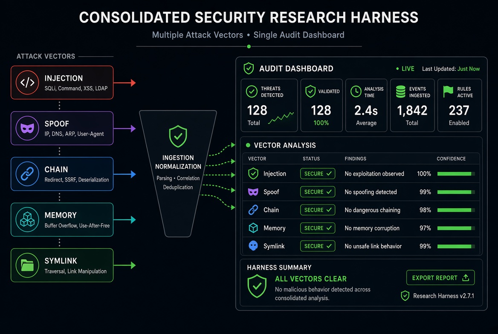This screenshot has width=498, height=334.
Task: Click the green LIVE status indicator
Action: [405, 69]
